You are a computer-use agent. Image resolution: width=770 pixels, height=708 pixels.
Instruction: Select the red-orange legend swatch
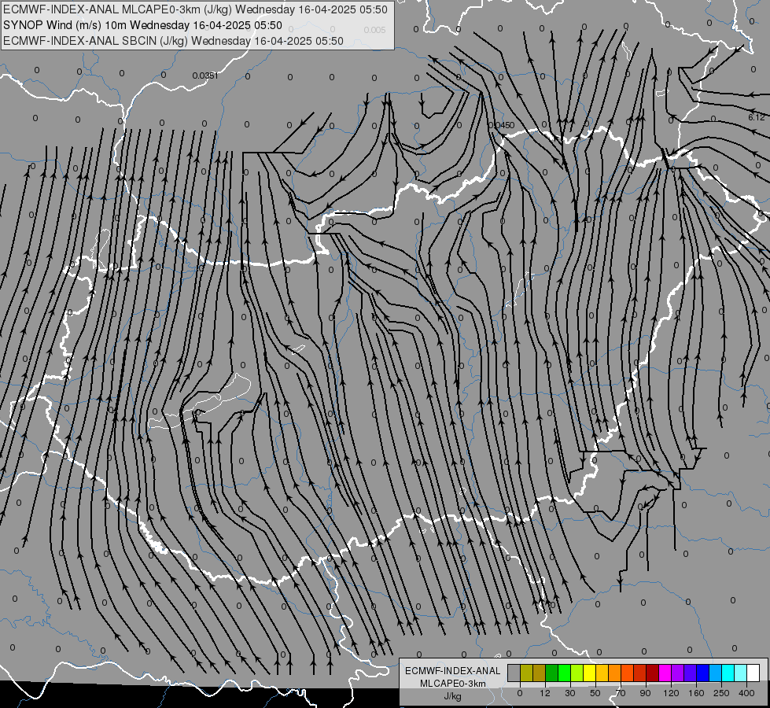point(627,673)
